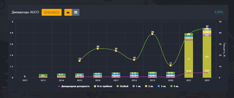Viewport: 234px width, 98px height.
Task: Select the payout ratio point labeled 39
Action: 152,34
